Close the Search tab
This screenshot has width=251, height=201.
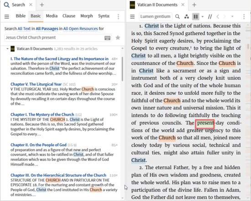[31, 5]
